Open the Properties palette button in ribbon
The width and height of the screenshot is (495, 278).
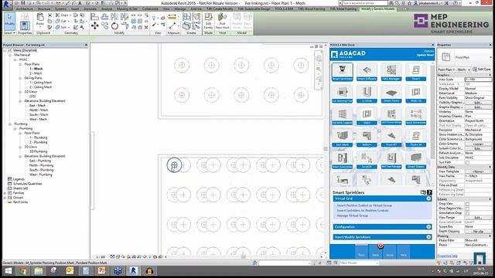[25, 25]
